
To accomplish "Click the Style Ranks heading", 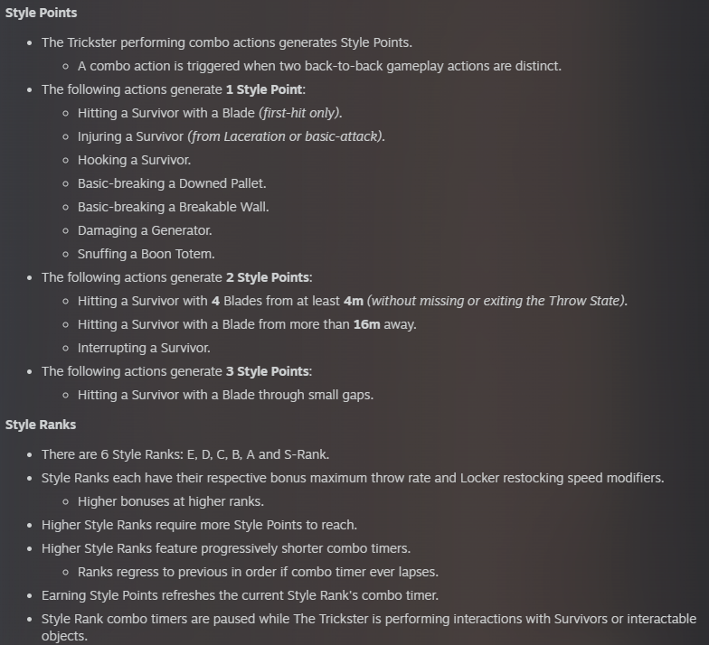I will click(x=41, y=425).
